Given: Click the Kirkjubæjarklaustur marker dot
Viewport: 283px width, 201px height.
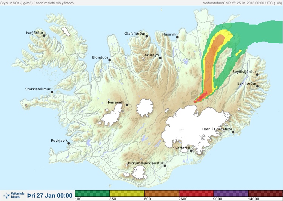Looking at the screenshot, I should (165, 165).
